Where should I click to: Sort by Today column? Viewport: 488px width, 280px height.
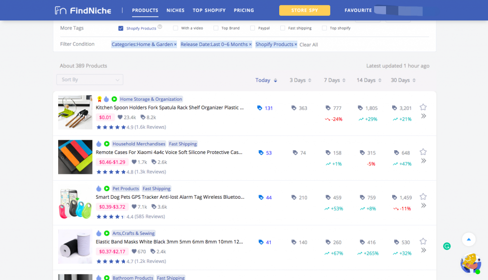pyautogui.click(x=266, y=80)
